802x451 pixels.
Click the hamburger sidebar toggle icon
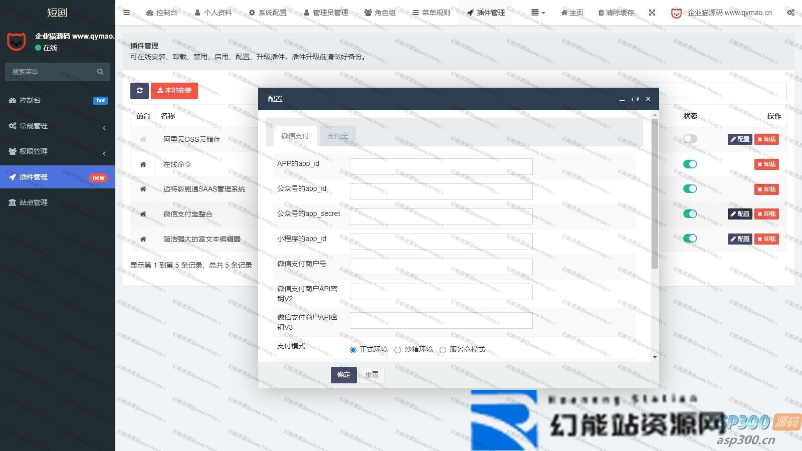point(127,13)
